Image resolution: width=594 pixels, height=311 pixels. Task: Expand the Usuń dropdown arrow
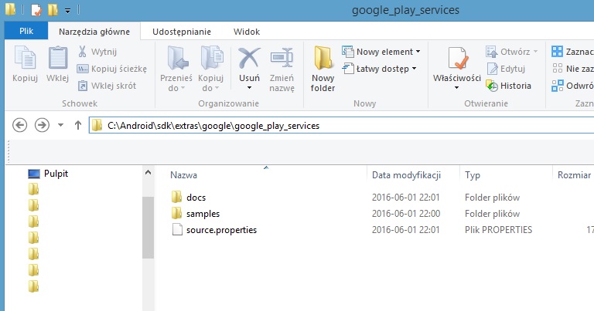click(x=249, y=88)
